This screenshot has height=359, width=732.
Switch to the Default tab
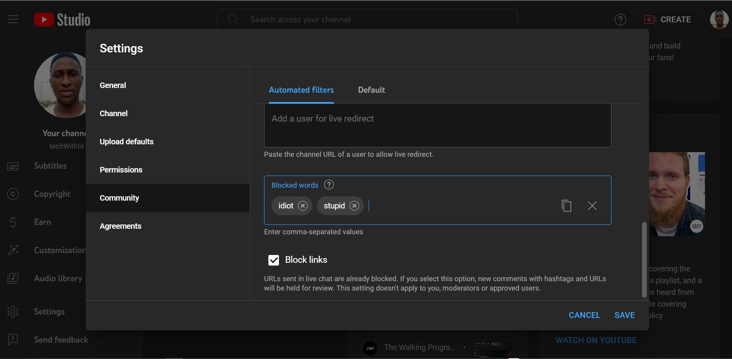(371, 90)
